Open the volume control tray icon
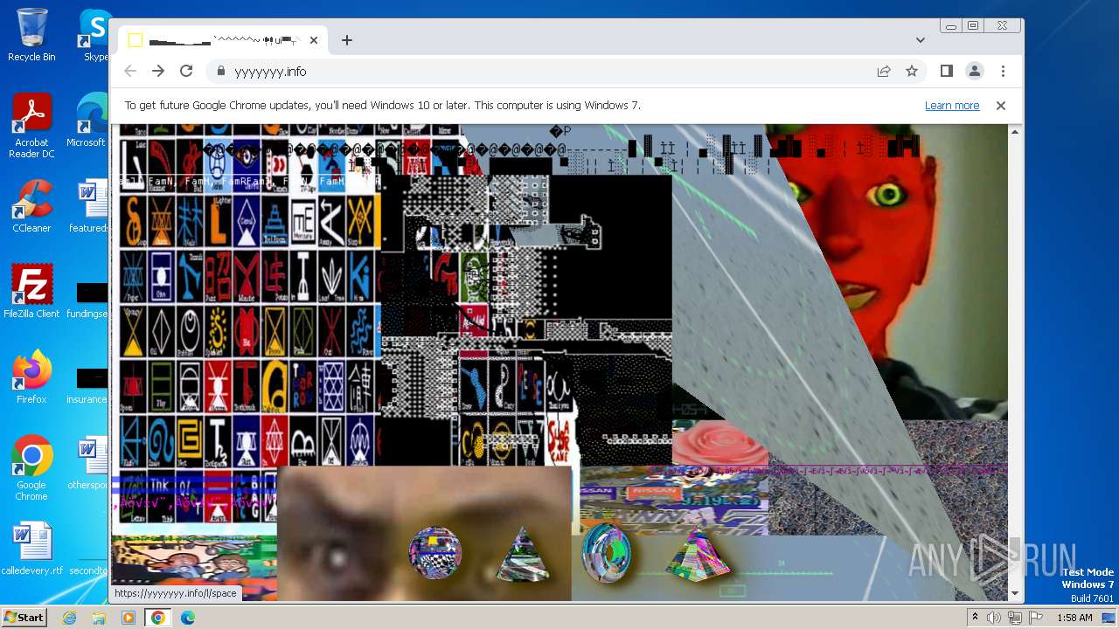Screen dimensions: 1119x629 pos(994,618)
